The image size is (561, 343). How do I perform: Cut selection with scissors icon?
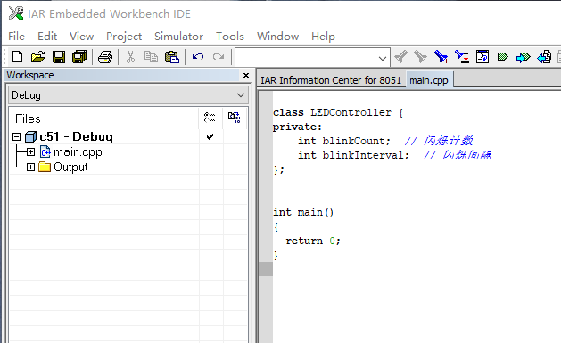(x=130, y=57)
